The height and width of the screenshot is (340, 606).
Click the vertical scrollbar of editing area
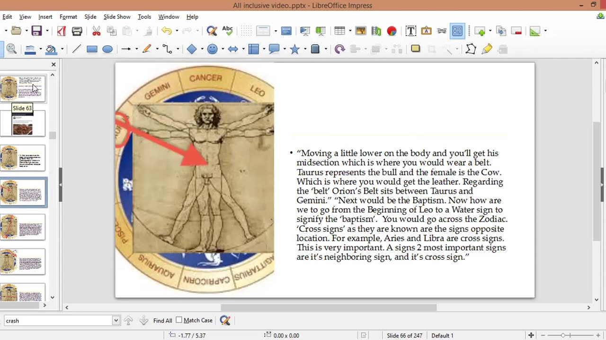click(x=597, y=182)
